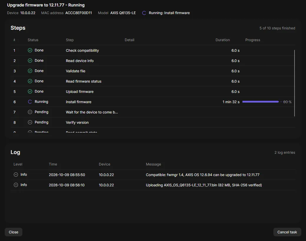Screen dimensions: 306x241
Task: Click the Upgrade firmware to 12.11.77 title
Action: click(x=46, y=5)
